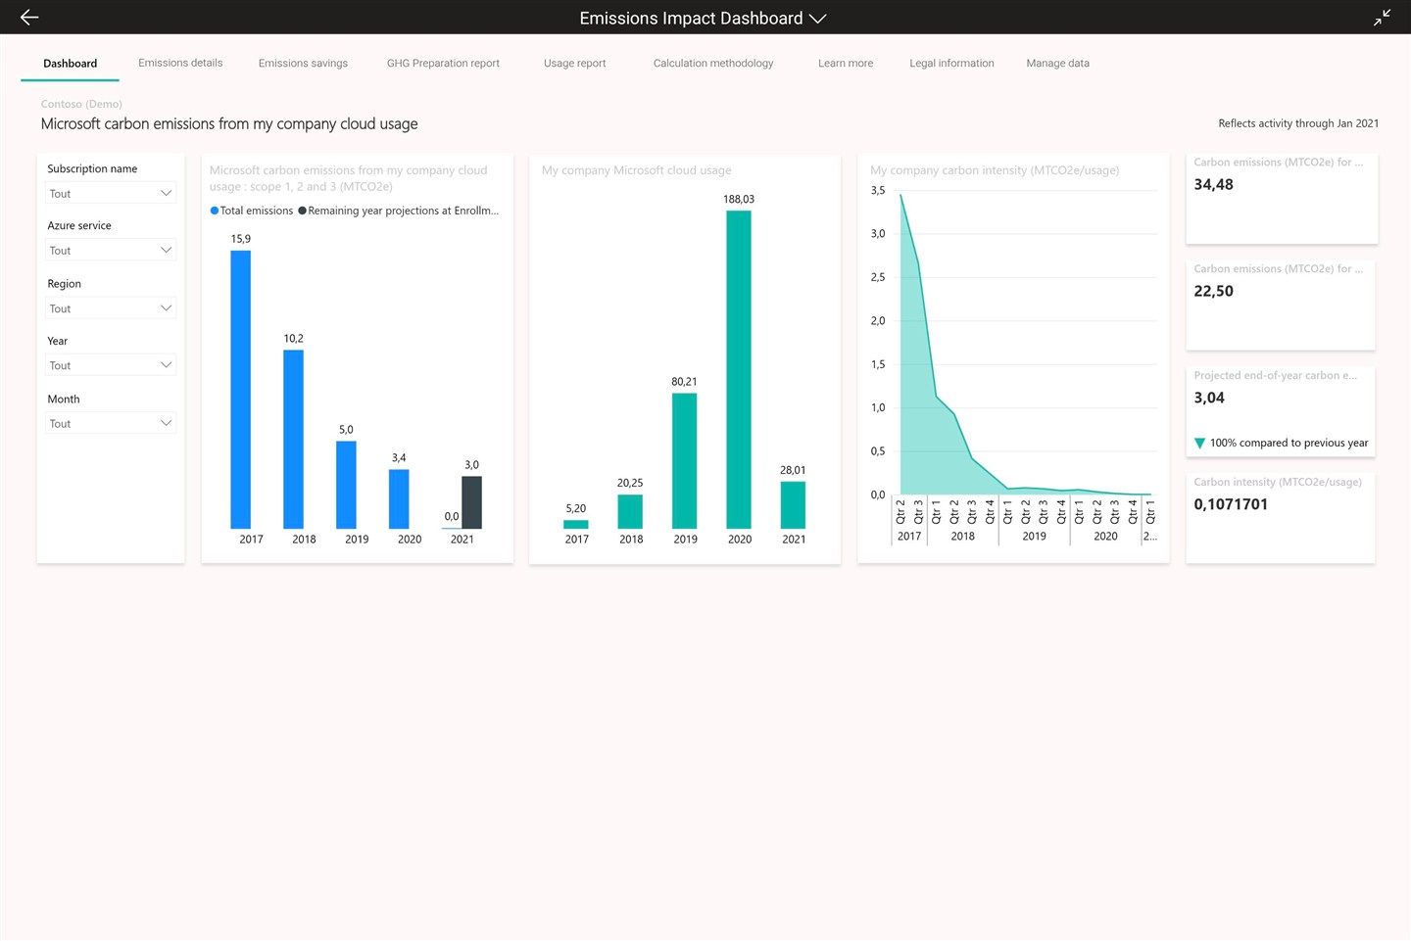Screen dimensions: 1411x941
Task: Click the carbon intensity value 0,1071701
Action: pyautogui.click(x=1231, y=504)
